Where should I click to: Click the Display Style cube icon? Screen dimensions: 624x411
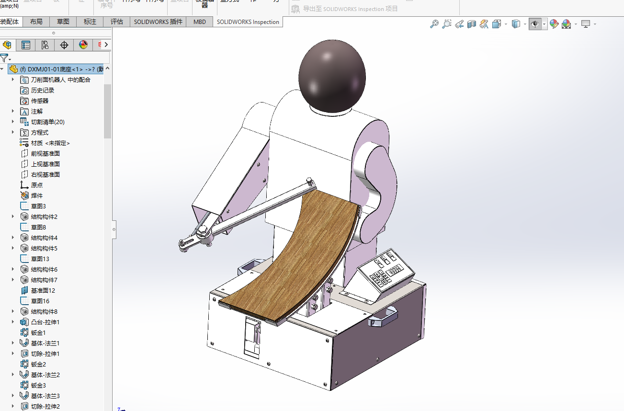[516, 24]
